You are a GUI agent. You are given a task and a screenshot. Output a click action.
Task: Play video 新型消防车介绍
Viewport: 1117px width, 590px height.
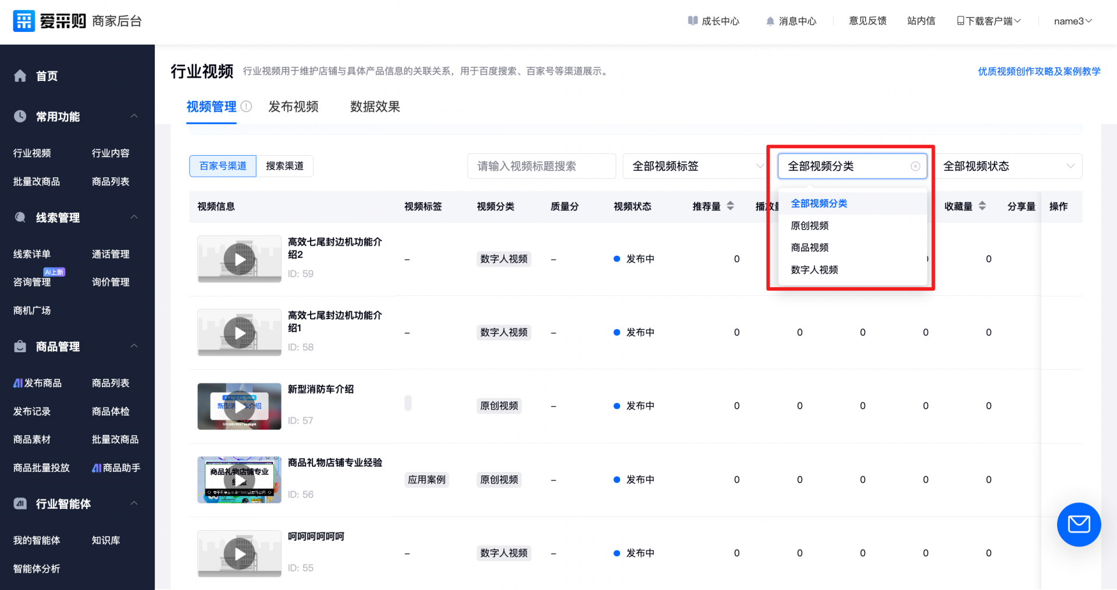(x=239, y=406)
